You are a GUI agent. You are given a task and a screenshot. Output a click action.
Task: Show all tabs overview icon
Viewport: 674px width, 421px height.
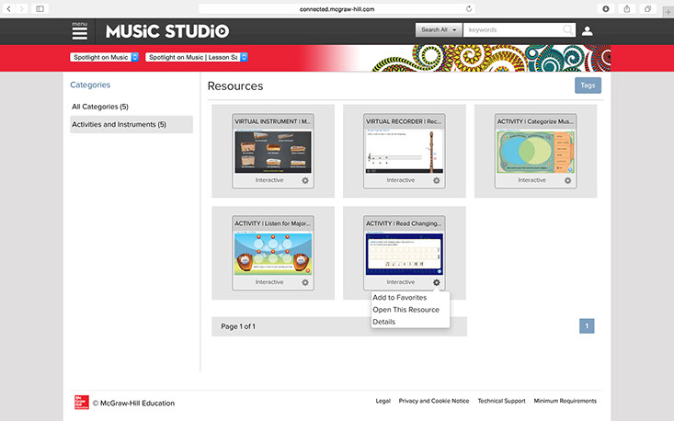(647, 8)
